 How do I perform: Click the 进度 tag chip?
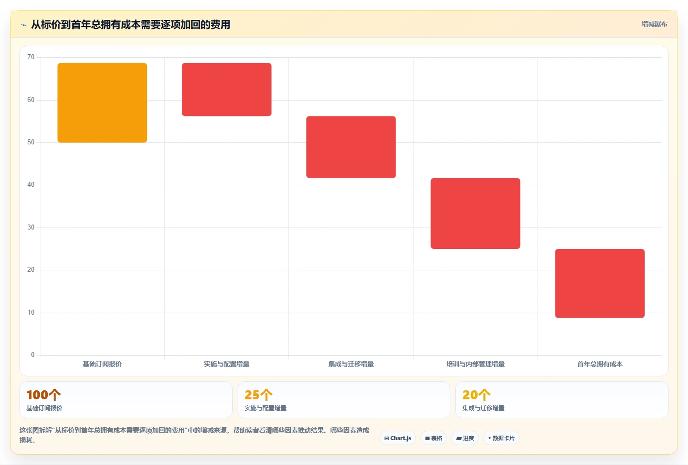pyautogui.click(x=465, y=438)
